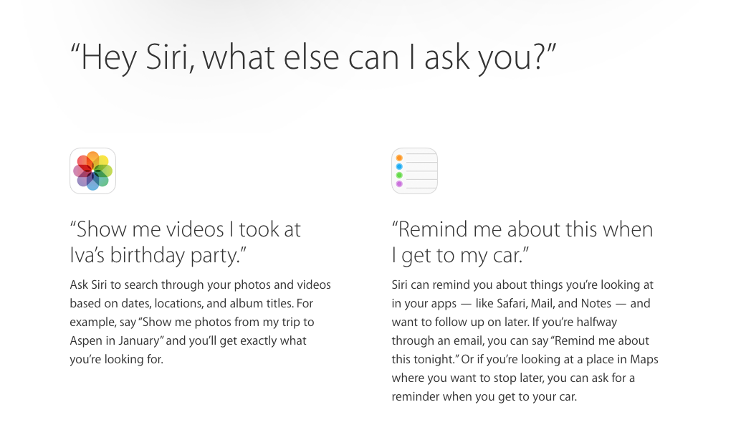The width and height of the screenshot is (741, 435).
Task: Click the word "Aspen" in the photos paragraph
Action: tap(87, 340)
